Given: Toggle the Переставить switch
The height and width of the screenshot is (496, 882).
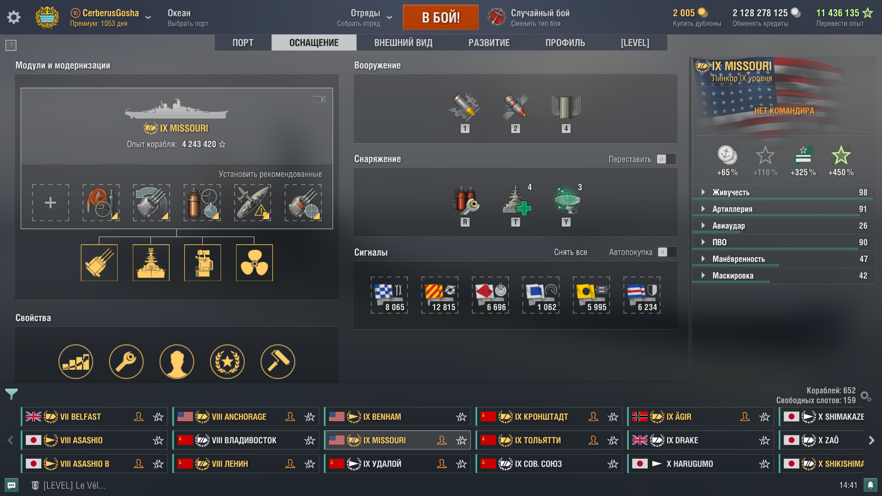Looking at the screenshot, I should 666,159.
